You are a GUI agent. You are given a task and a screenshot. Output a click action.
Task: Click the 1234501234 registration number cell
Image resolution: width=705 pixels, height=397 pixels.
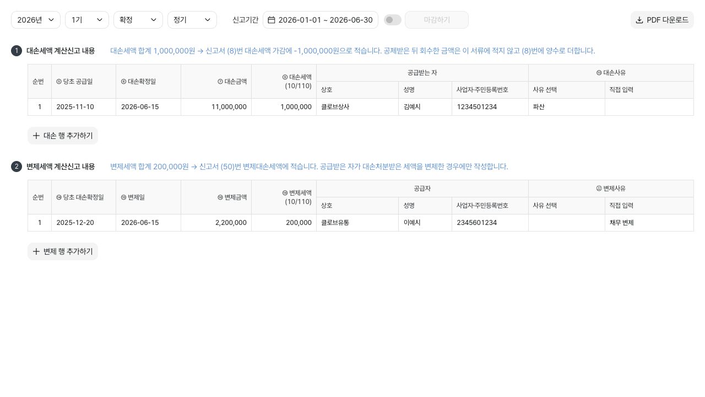coord(490,107)
